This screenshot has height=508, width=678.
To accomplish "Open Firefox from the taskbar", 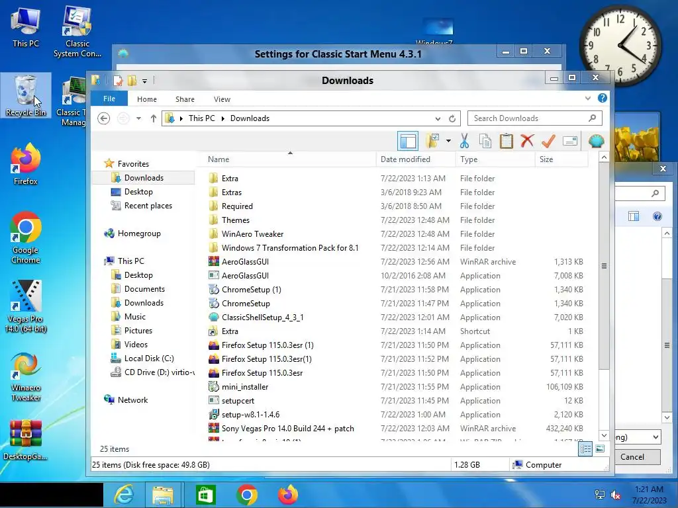I will 288,495.
